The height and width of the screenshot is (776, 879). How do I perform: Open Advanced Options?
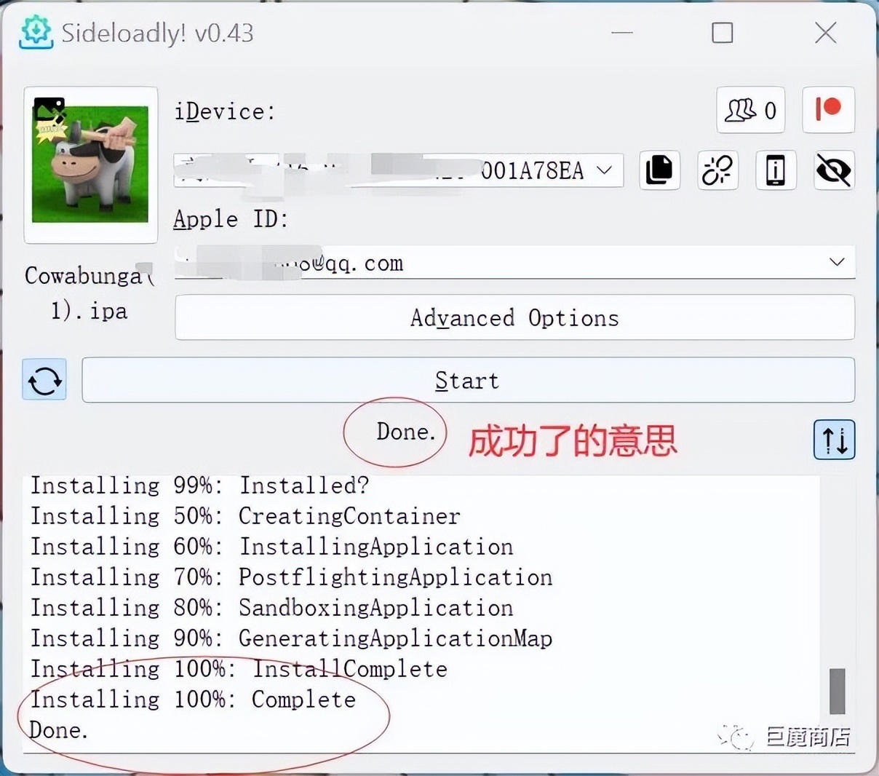514,317
